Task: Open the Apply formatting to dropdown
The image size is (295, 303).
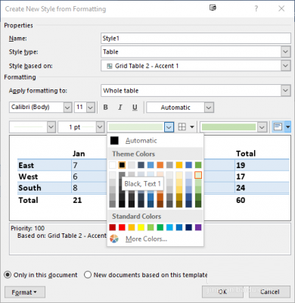Action: pyautogui.click(x=285, y=91)
